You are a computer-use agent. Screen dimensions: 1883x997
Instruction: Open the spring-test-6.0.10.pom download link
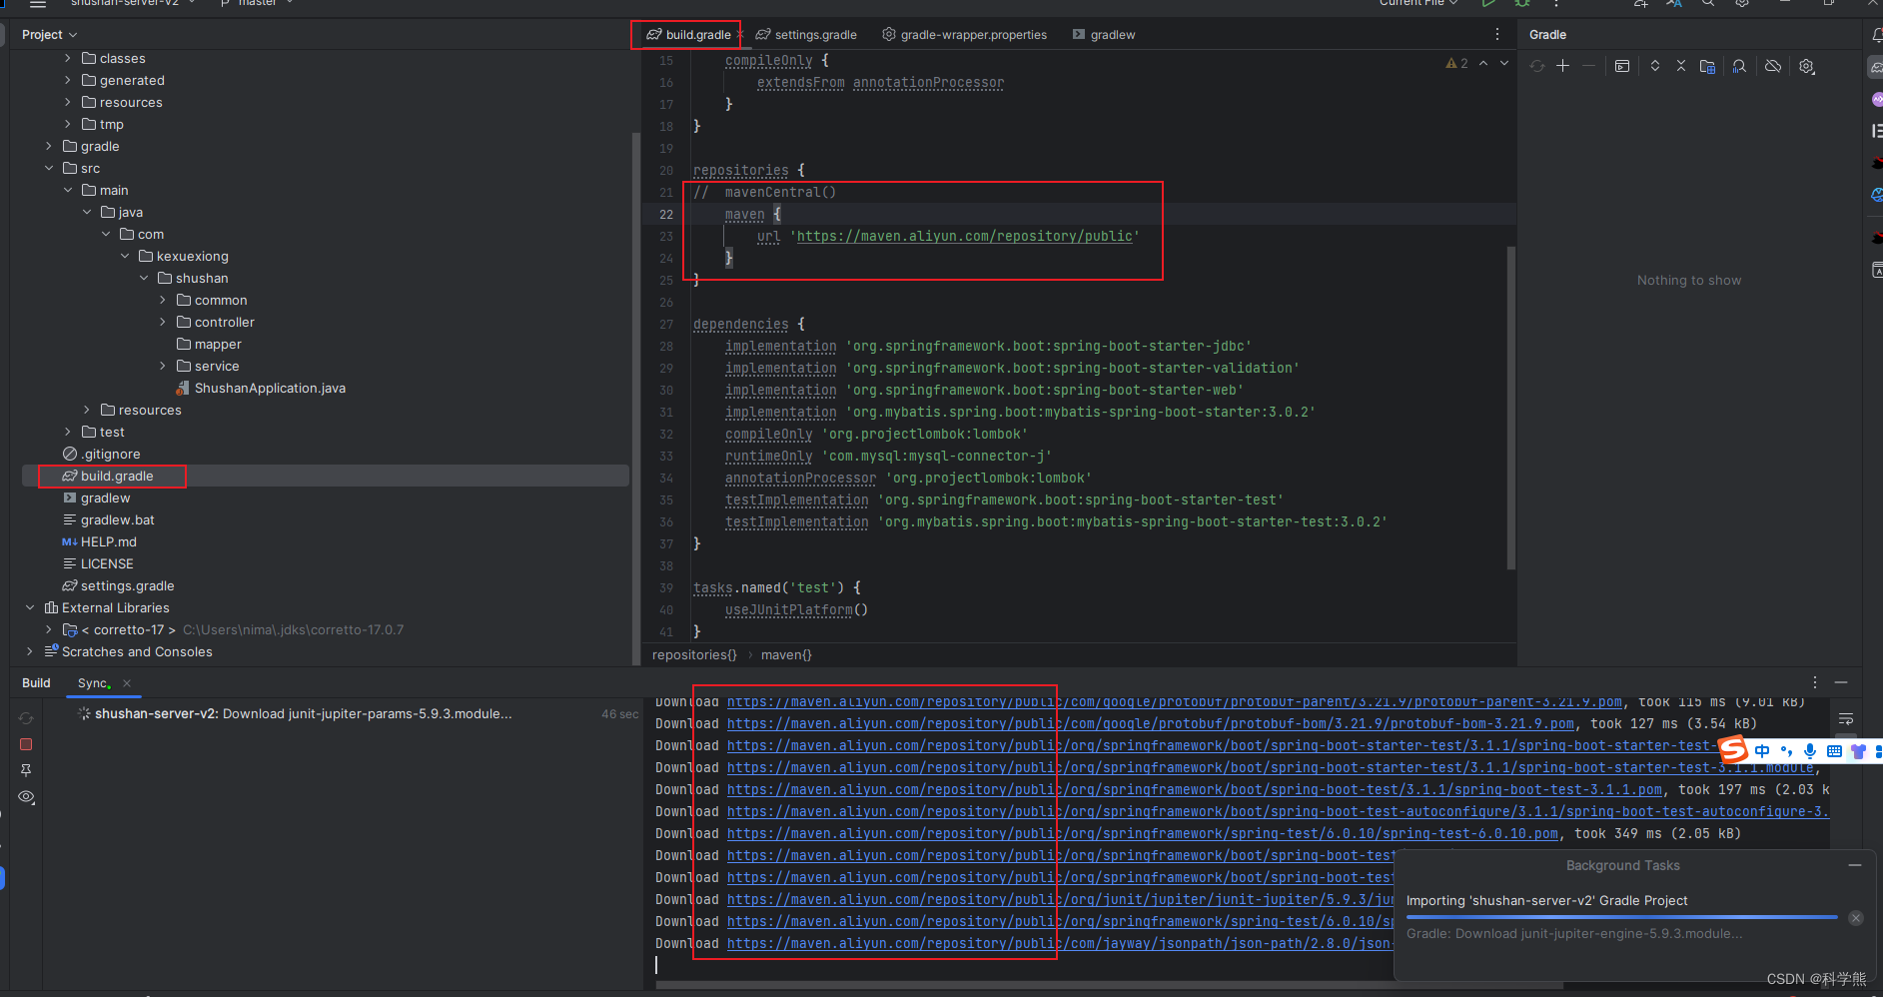point(1142,833)
